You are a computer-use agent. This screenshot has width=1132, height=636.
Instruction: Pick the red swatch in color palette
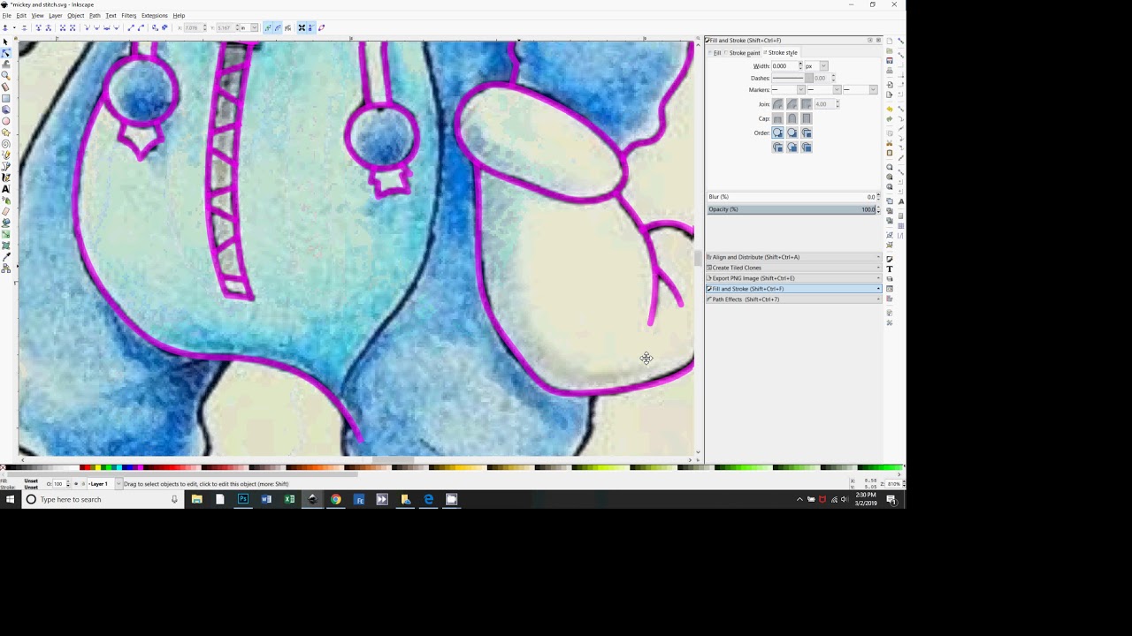click(x=88, y=467)
